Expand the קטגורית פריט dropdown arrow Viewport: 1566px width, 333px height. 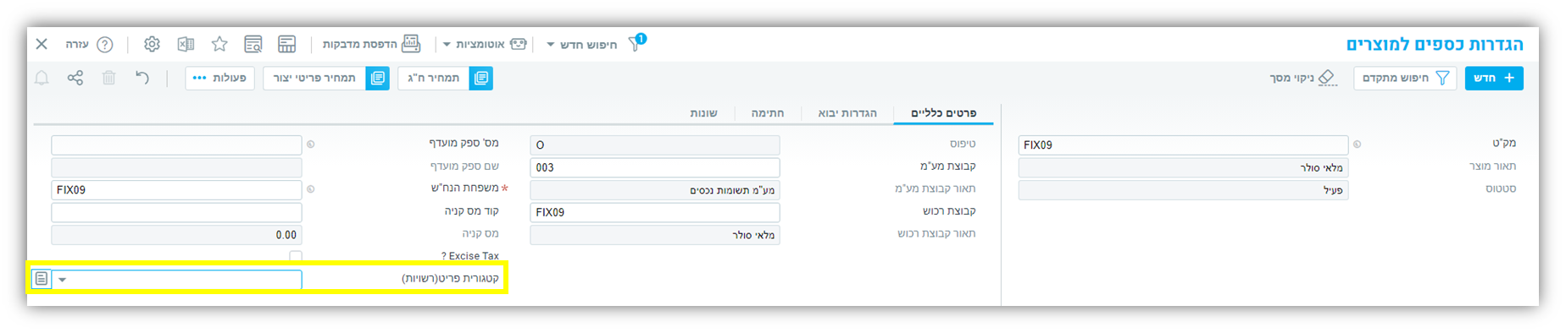63,279
